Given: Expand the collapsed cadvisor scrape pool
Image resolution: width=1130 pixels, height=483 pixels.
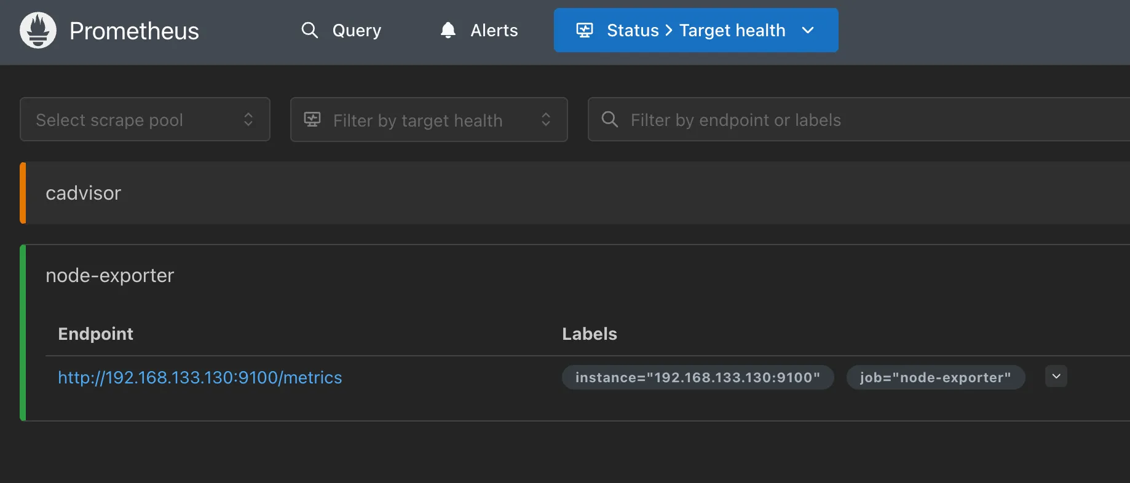Looking at the screenshot, I should pos(84,193).
